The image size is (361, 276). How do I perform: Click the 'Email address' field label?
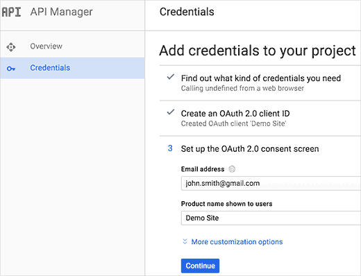(203, 169)
